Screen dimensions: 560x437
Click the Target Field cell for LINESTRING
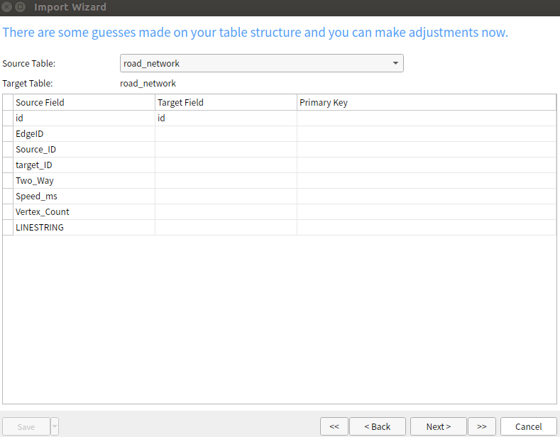226,228
